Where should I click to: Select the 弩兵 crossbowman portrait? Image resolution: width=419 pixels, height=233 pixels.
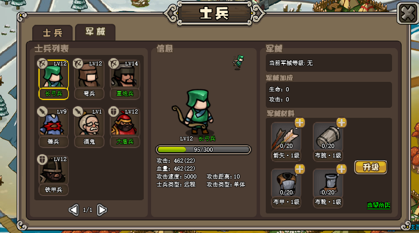point(89,74)
